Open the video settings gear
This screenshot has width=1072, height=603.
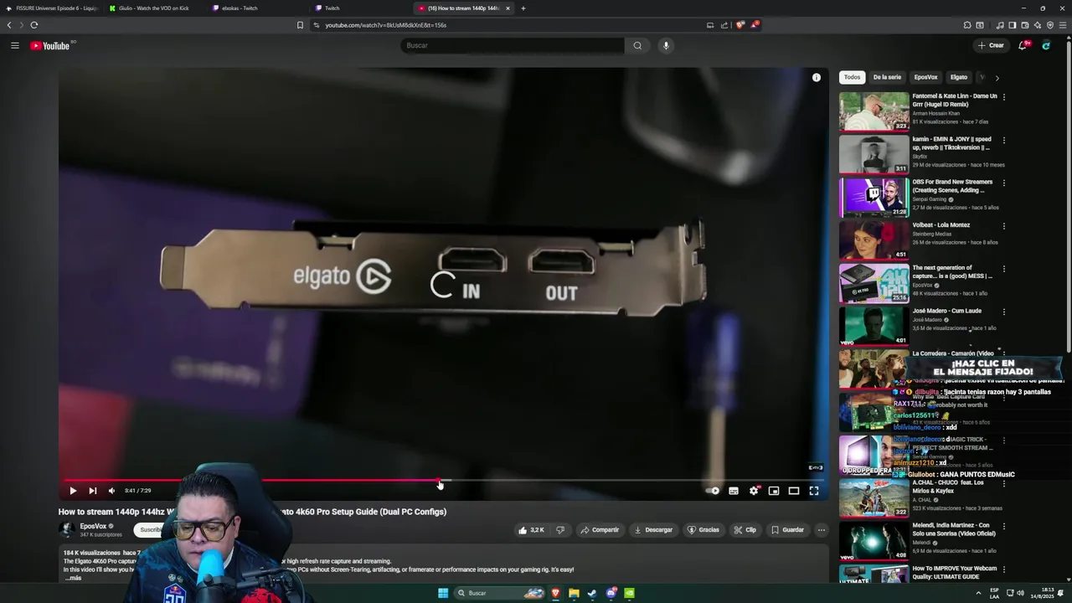pos(754,491)
